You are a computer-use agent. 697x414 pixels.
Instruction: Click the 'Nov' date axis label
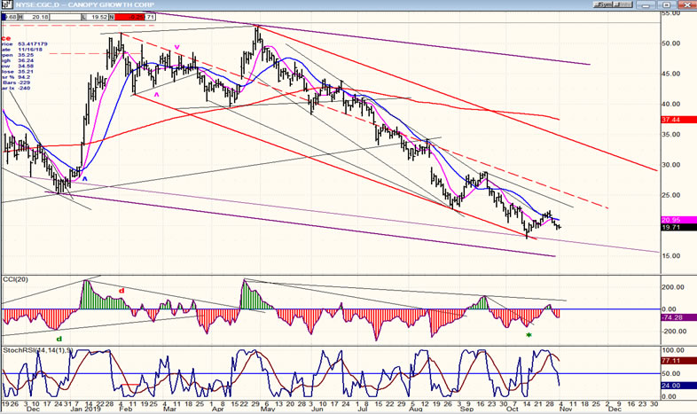tap(566, 409)
